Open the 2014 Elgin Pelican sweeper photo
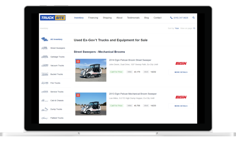237x150 pixels. pos(91,70)
